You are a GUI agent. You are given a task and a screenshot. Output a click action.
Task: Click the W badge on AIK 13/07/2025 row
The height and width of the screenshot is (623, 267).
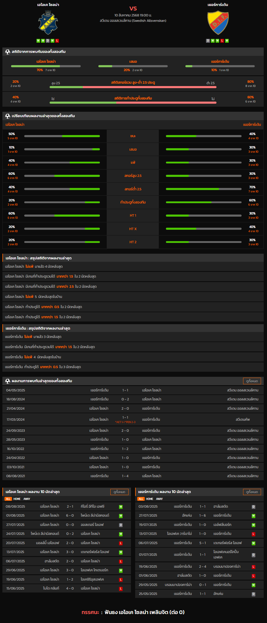coord(121,552)
